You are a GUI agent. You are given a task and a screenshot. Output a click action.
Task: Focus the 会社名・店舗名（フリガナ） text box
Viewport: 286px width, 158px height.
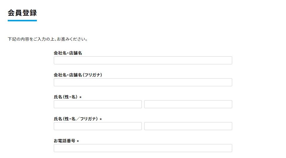(x=143, y=82)
